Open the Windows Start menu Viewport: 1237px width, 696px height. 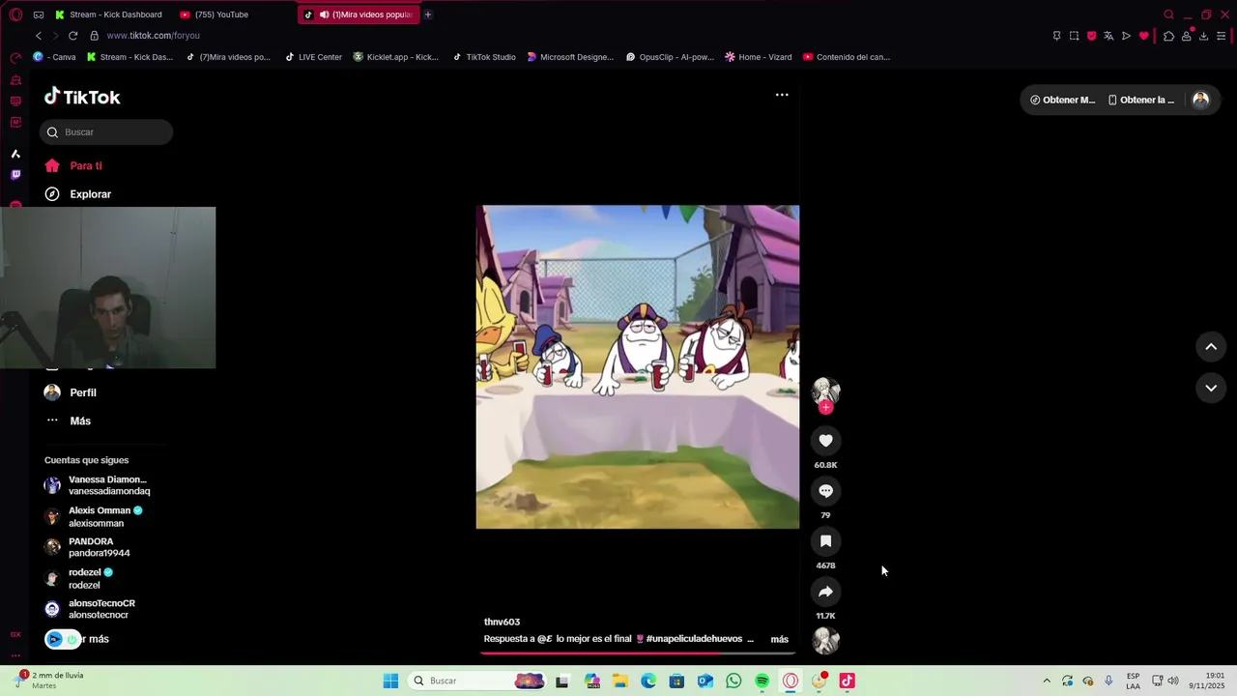click(x=390, y=681)
